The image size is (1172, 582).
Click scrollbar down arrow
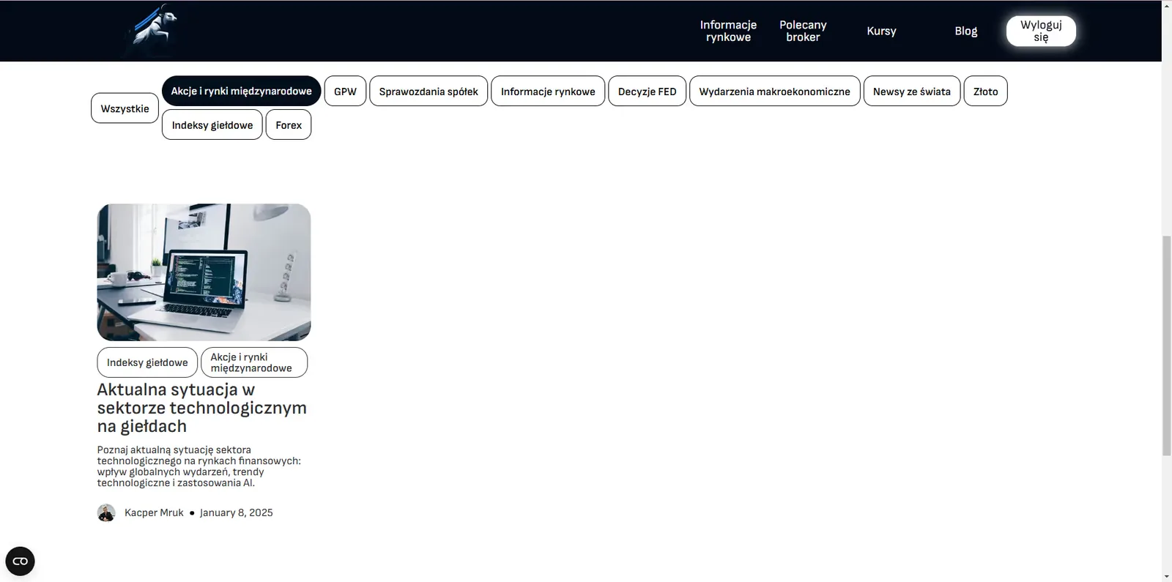tap(1167, 576)
